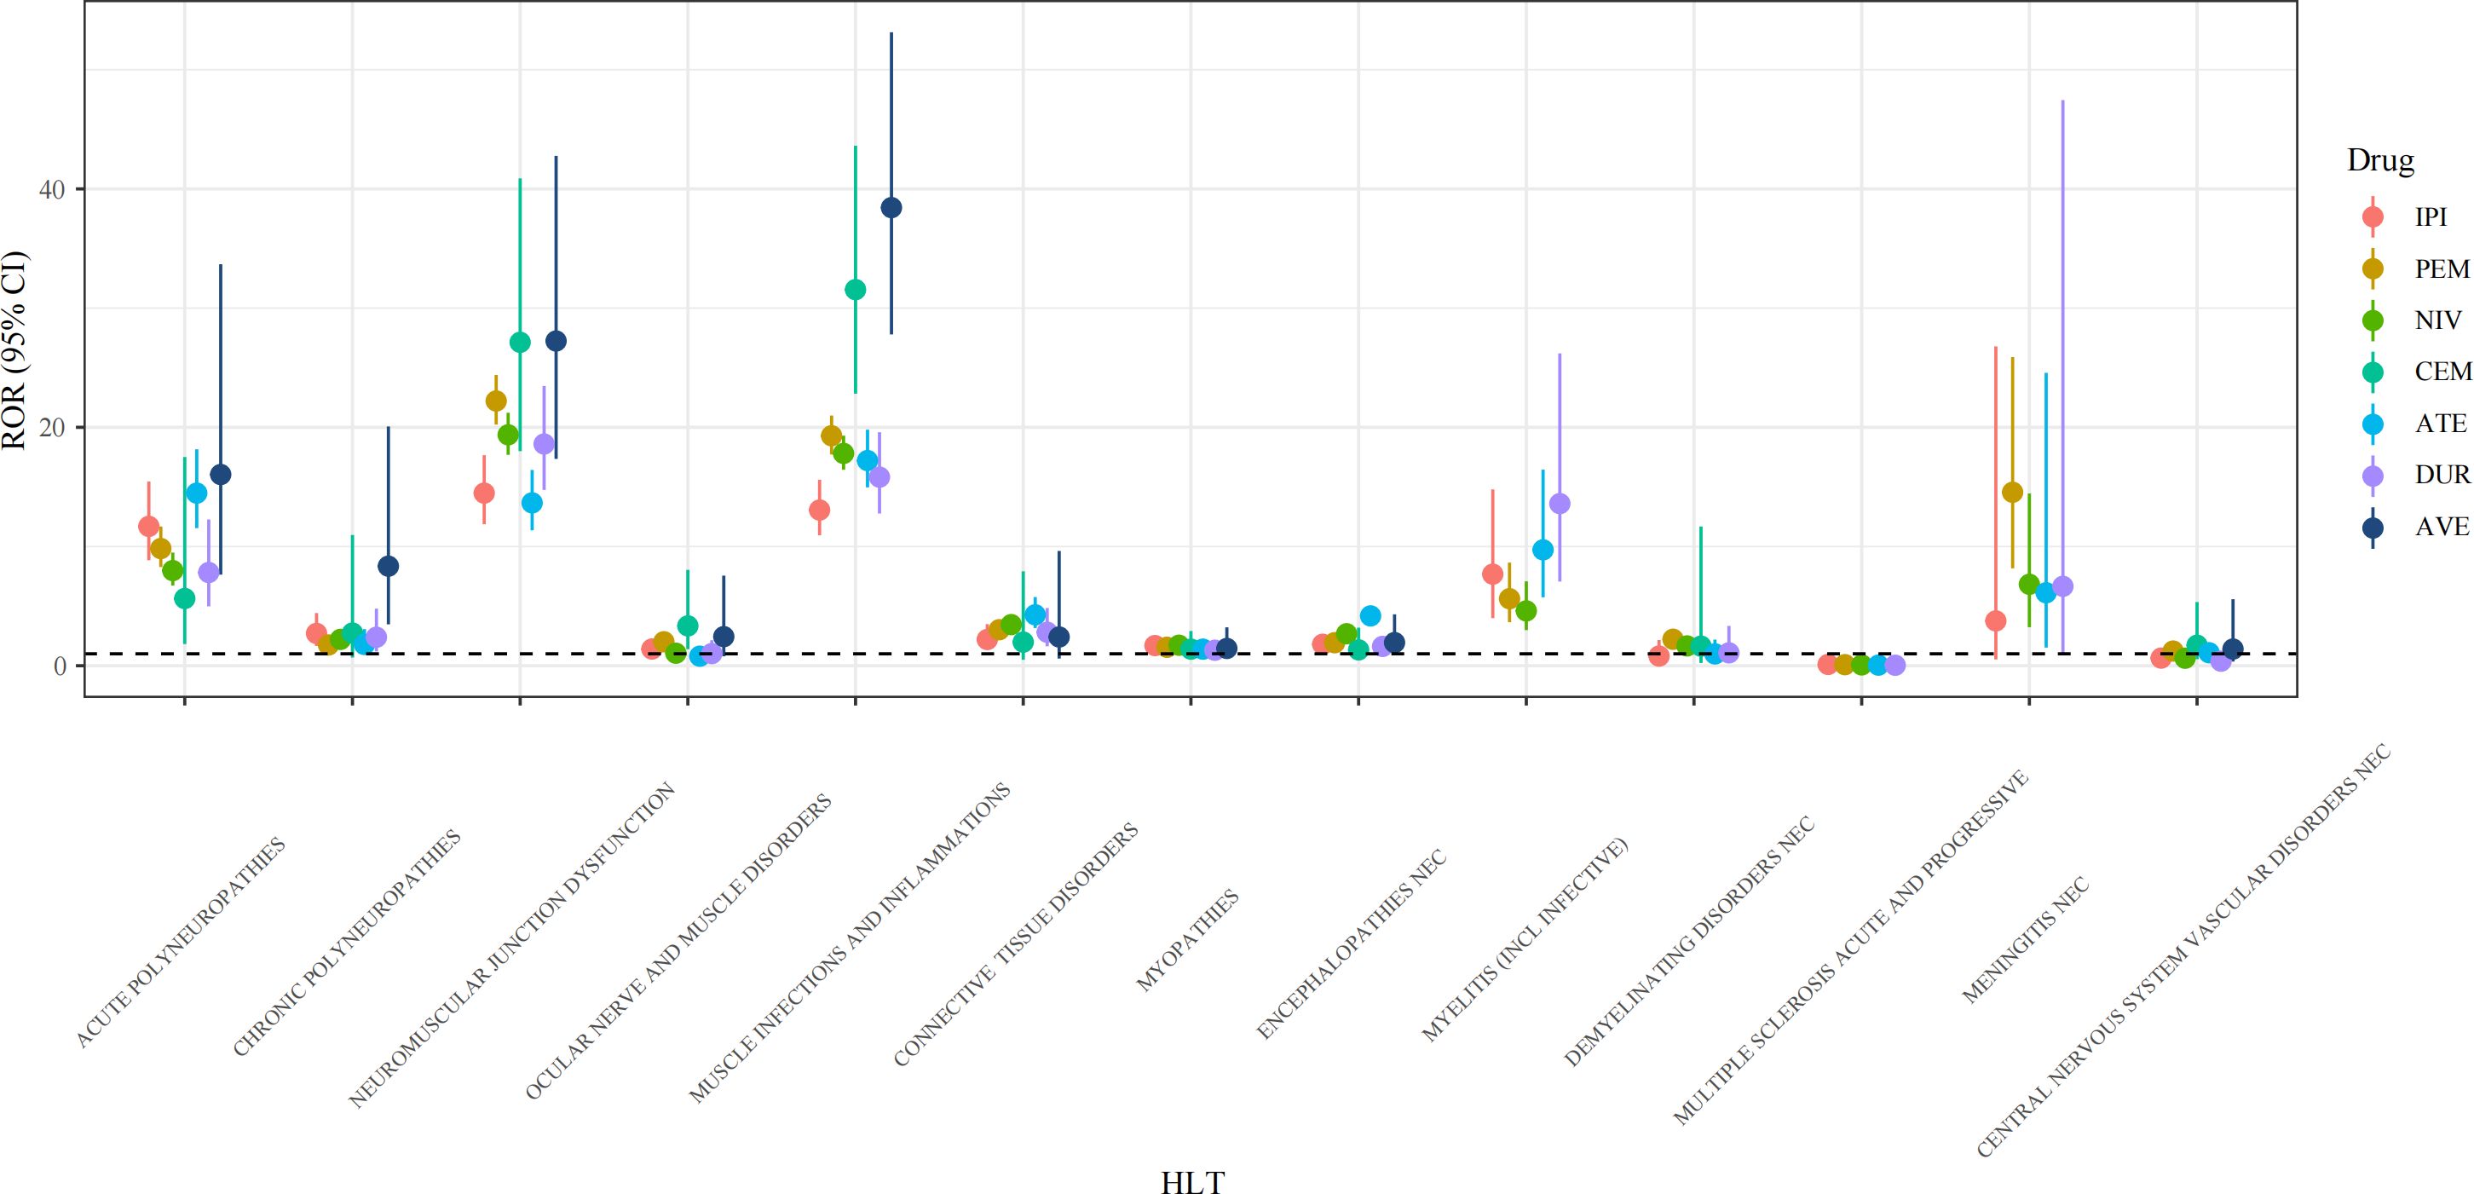Click CEM point in Neuromuscular Junction group
The image size is (2474, 1194).
(520, 342)
